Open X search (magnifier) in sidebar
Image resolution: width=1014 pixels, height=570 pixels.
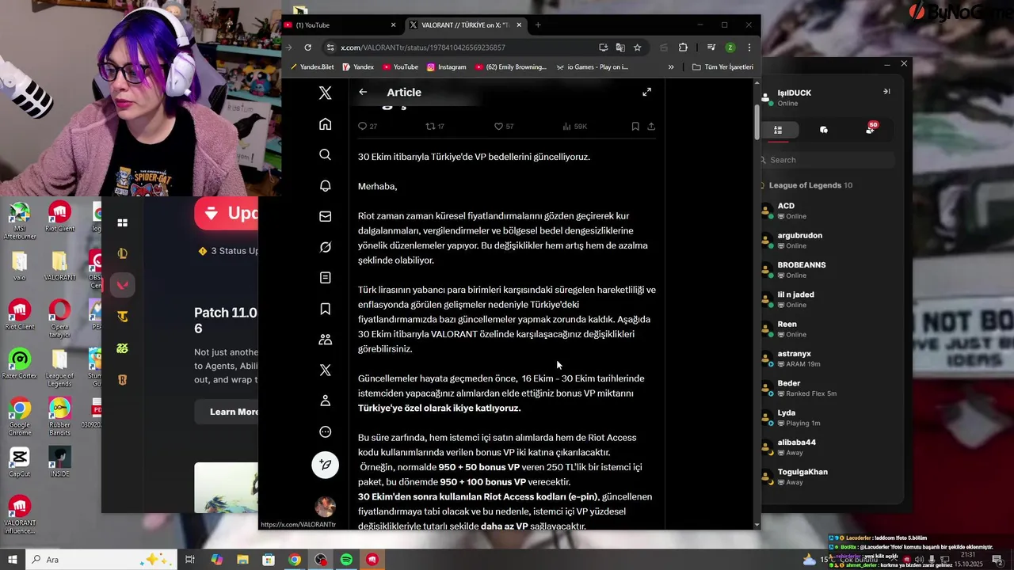(x=325, y=154)
